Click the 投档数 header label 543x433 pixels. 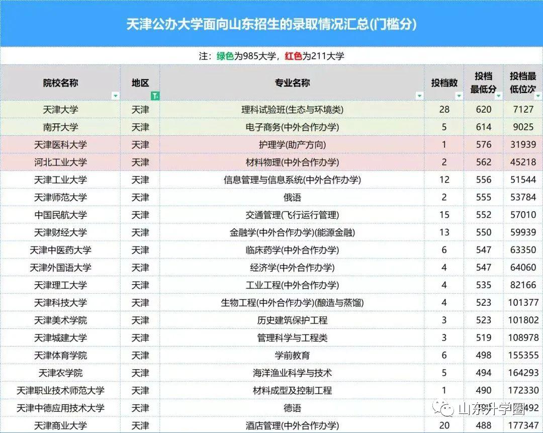pos(444,83)
